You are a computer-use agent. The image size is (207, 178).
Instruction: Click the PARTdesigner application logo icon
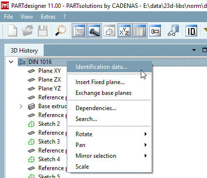[x=5, y=5]
